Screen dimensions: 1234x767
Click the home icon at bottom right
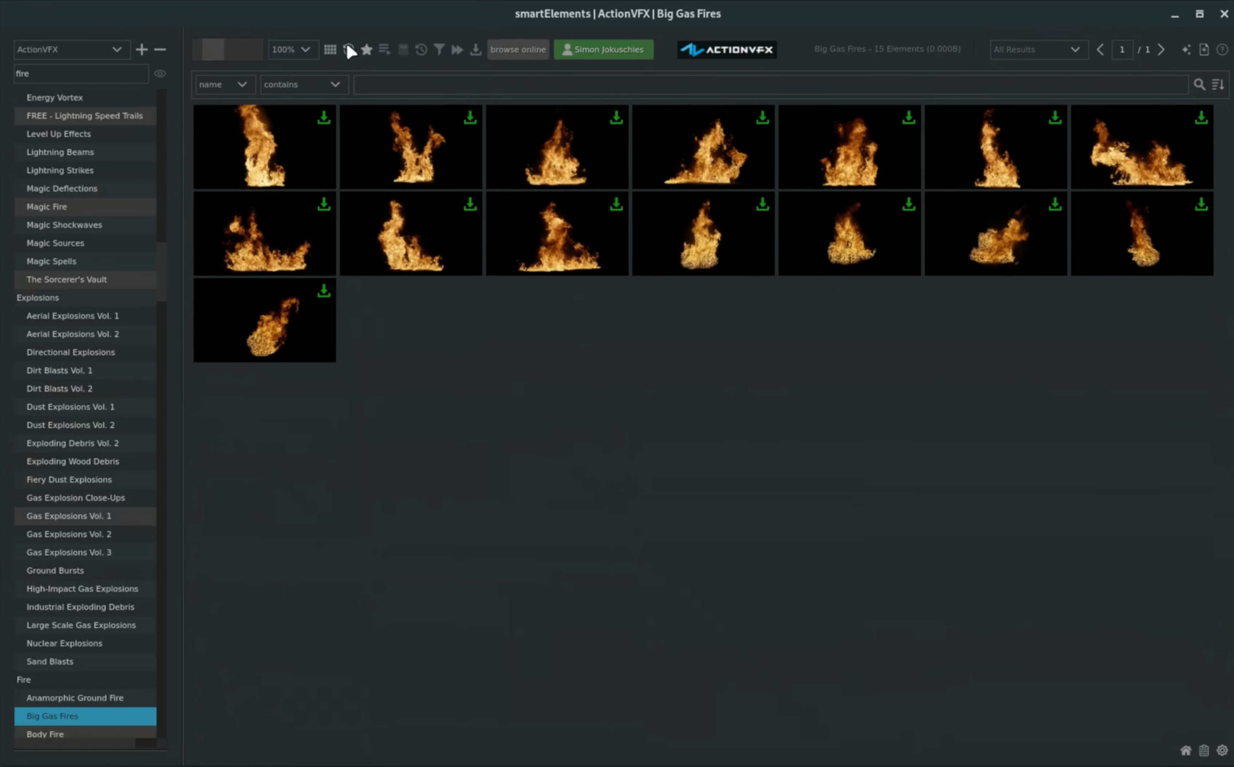(x=1185, y=750)
